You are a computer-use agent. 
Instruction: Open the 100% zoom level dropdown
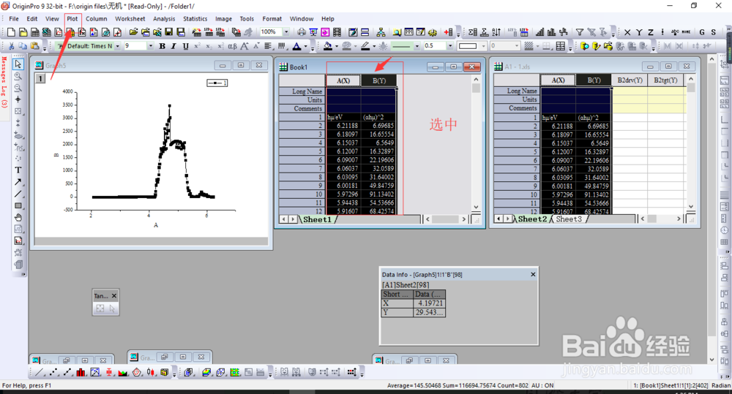point(286,31)
